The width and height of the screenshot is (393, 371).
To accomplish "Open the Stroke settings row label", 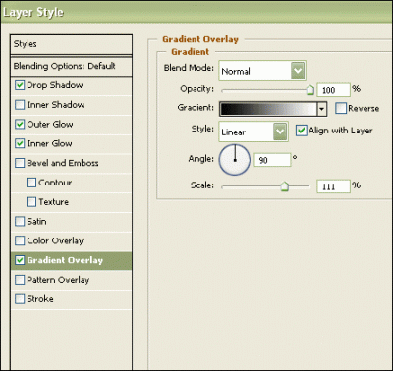I will point(40,299).
